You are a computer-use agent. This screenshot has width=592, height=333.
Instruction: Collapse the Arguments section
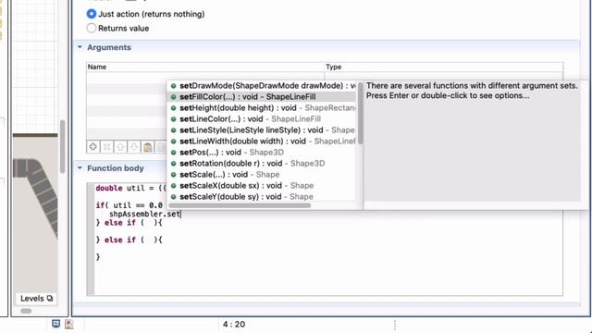click(80, 47)
